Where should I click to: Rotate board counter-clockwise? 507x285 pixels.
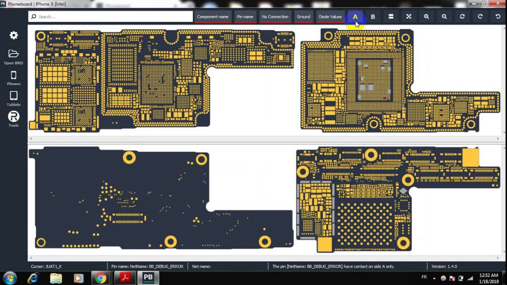pyautogui.click(x=498, y=16)
